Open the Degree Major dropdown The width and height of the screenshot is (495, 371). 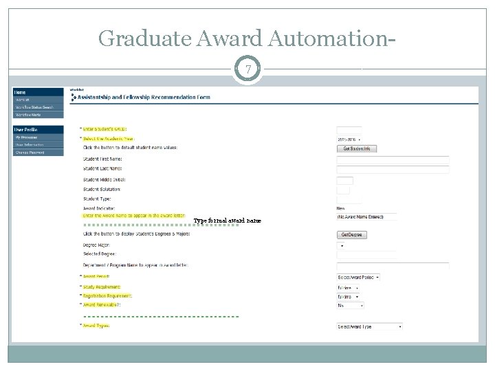[x=340, y=246]
